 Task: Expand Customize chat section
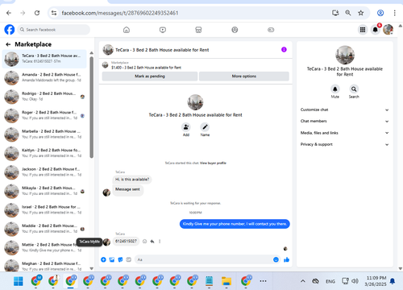tap(345, 110)
